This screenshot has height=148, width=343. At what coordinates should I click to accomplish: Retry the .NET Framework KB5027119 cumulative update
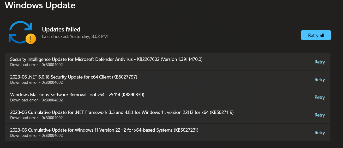pos(320,115)
